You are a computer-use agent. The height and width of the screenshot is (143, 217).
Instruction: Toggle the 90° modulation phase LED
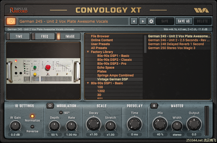[61, 112]
